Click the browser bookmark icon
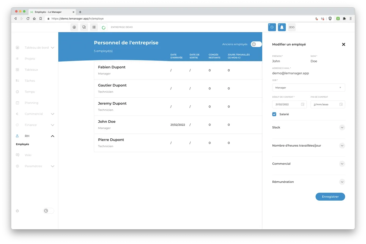The width and height of the screenshot is (366, 244). pos(41,19)
